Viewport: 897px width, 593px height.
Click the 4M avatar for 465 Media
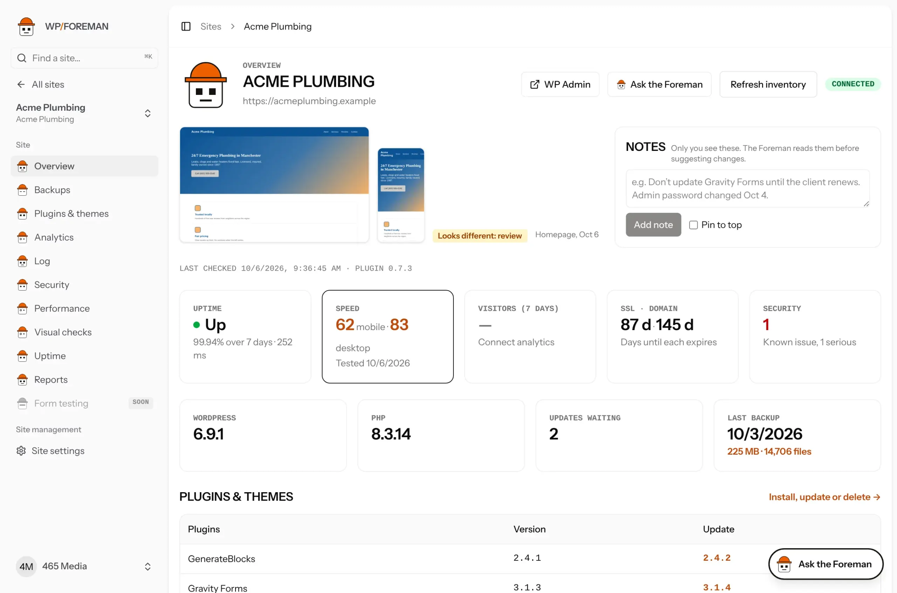(26, 566)
